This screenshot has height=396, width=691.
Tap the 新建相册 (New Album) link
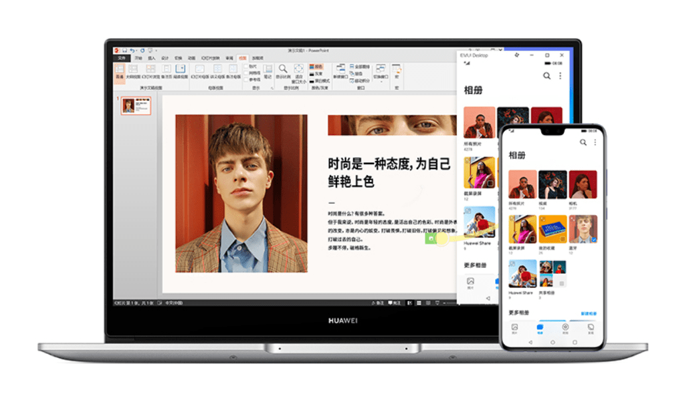tap(589, 313)
